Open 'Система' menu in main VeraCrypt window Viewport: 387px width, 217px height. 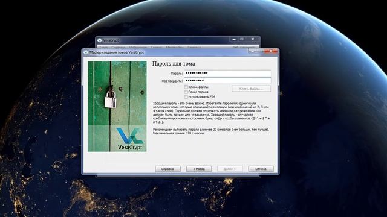point(119,47)
